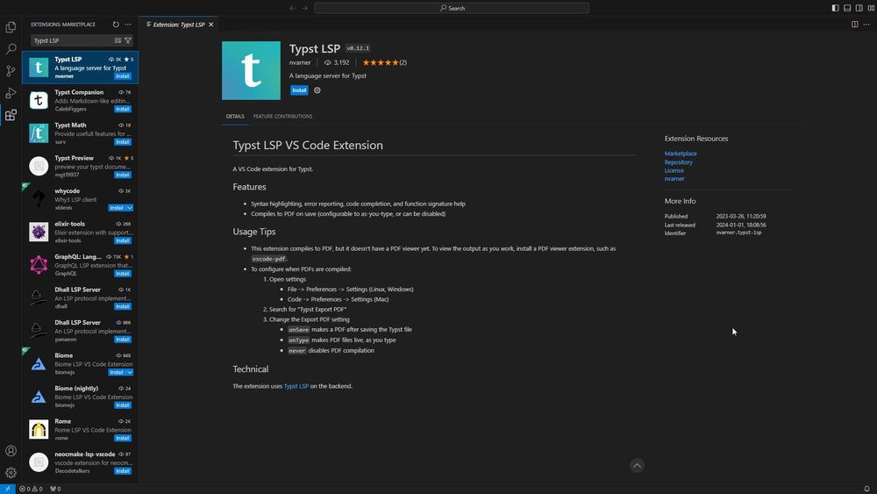Select Rome extension
The width and height of the screenshot is (877, 494).
(80, 429)
